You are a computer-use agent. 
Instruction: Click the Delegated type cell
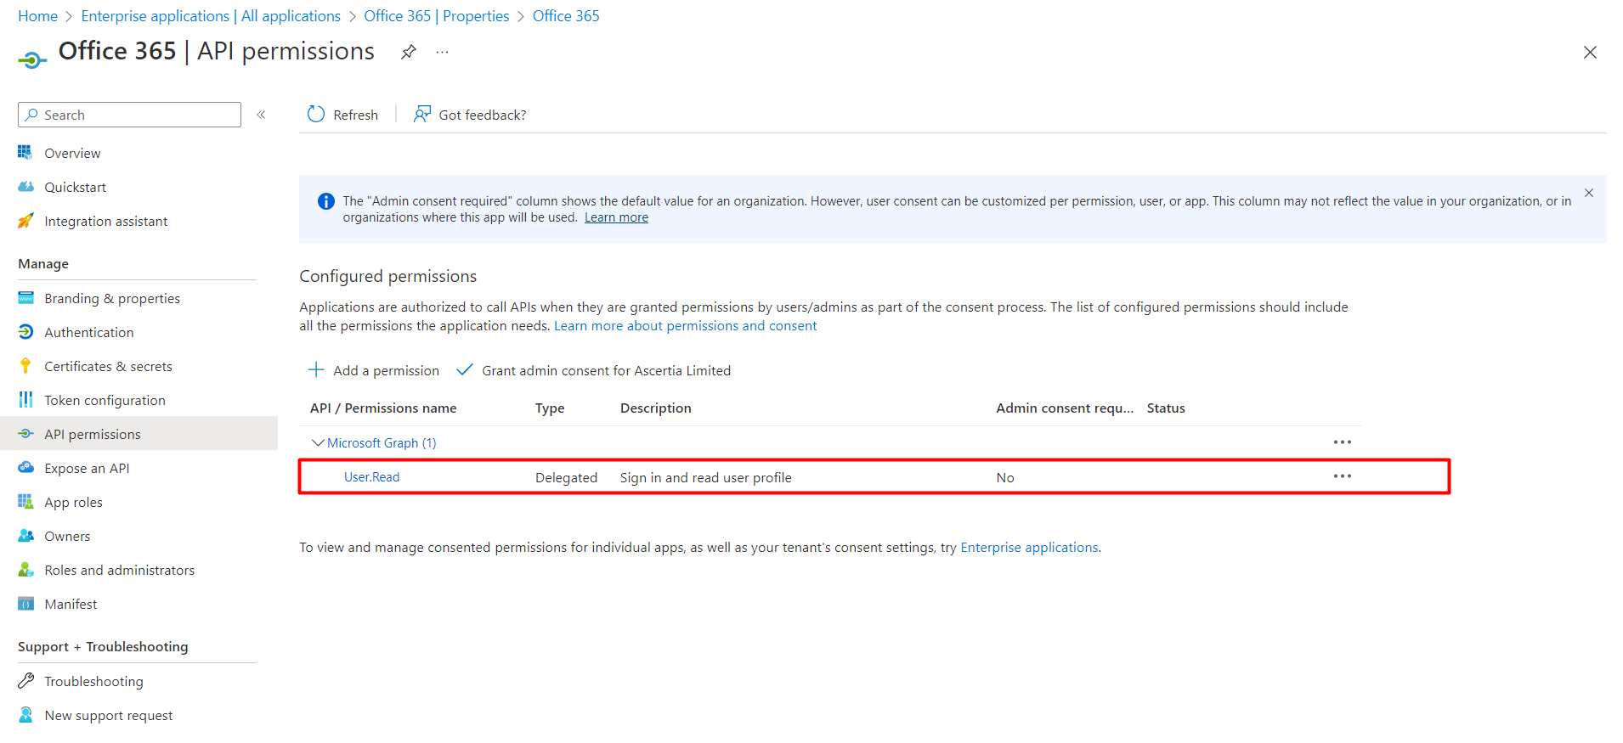click(x=566, y=478)
